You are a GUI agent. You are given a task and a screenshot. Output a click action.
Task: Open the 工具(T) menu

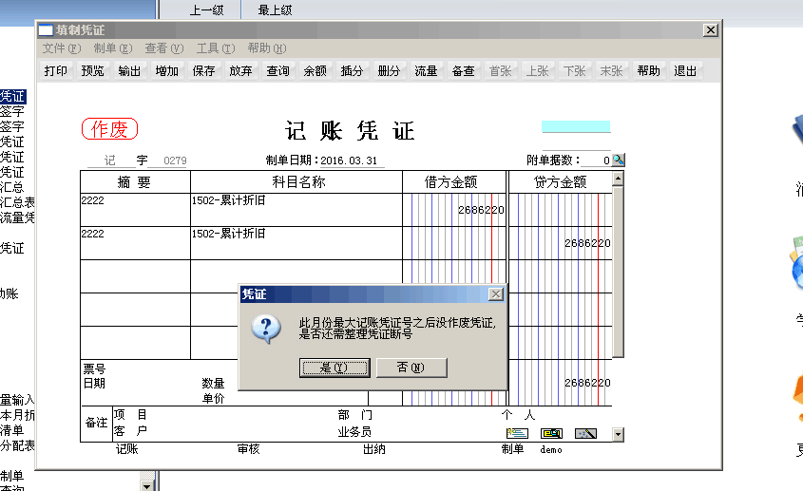(x=216, y=48)
